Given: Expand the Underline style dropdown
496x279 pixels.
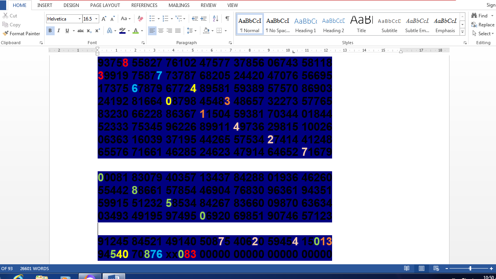Looking at the screenshot, I should pos(73,31).
